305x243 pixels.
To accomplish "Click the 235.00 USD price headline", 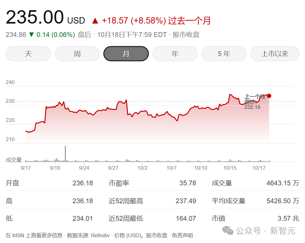I will pos(45,18).
